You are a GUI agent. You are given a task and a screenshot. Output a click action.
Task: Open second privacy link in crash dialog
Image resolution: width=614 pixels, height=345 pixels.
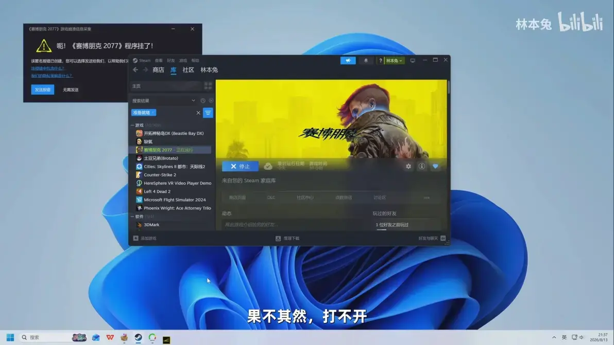pos(52,76)
